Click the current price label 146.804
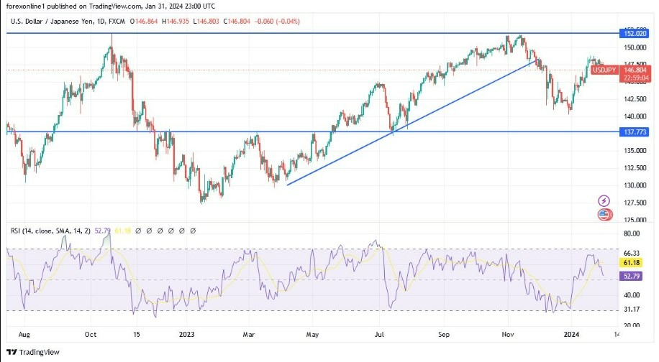The width and height of the screenshot is (659, 362). pyautogui.click(x=635, y=70)
